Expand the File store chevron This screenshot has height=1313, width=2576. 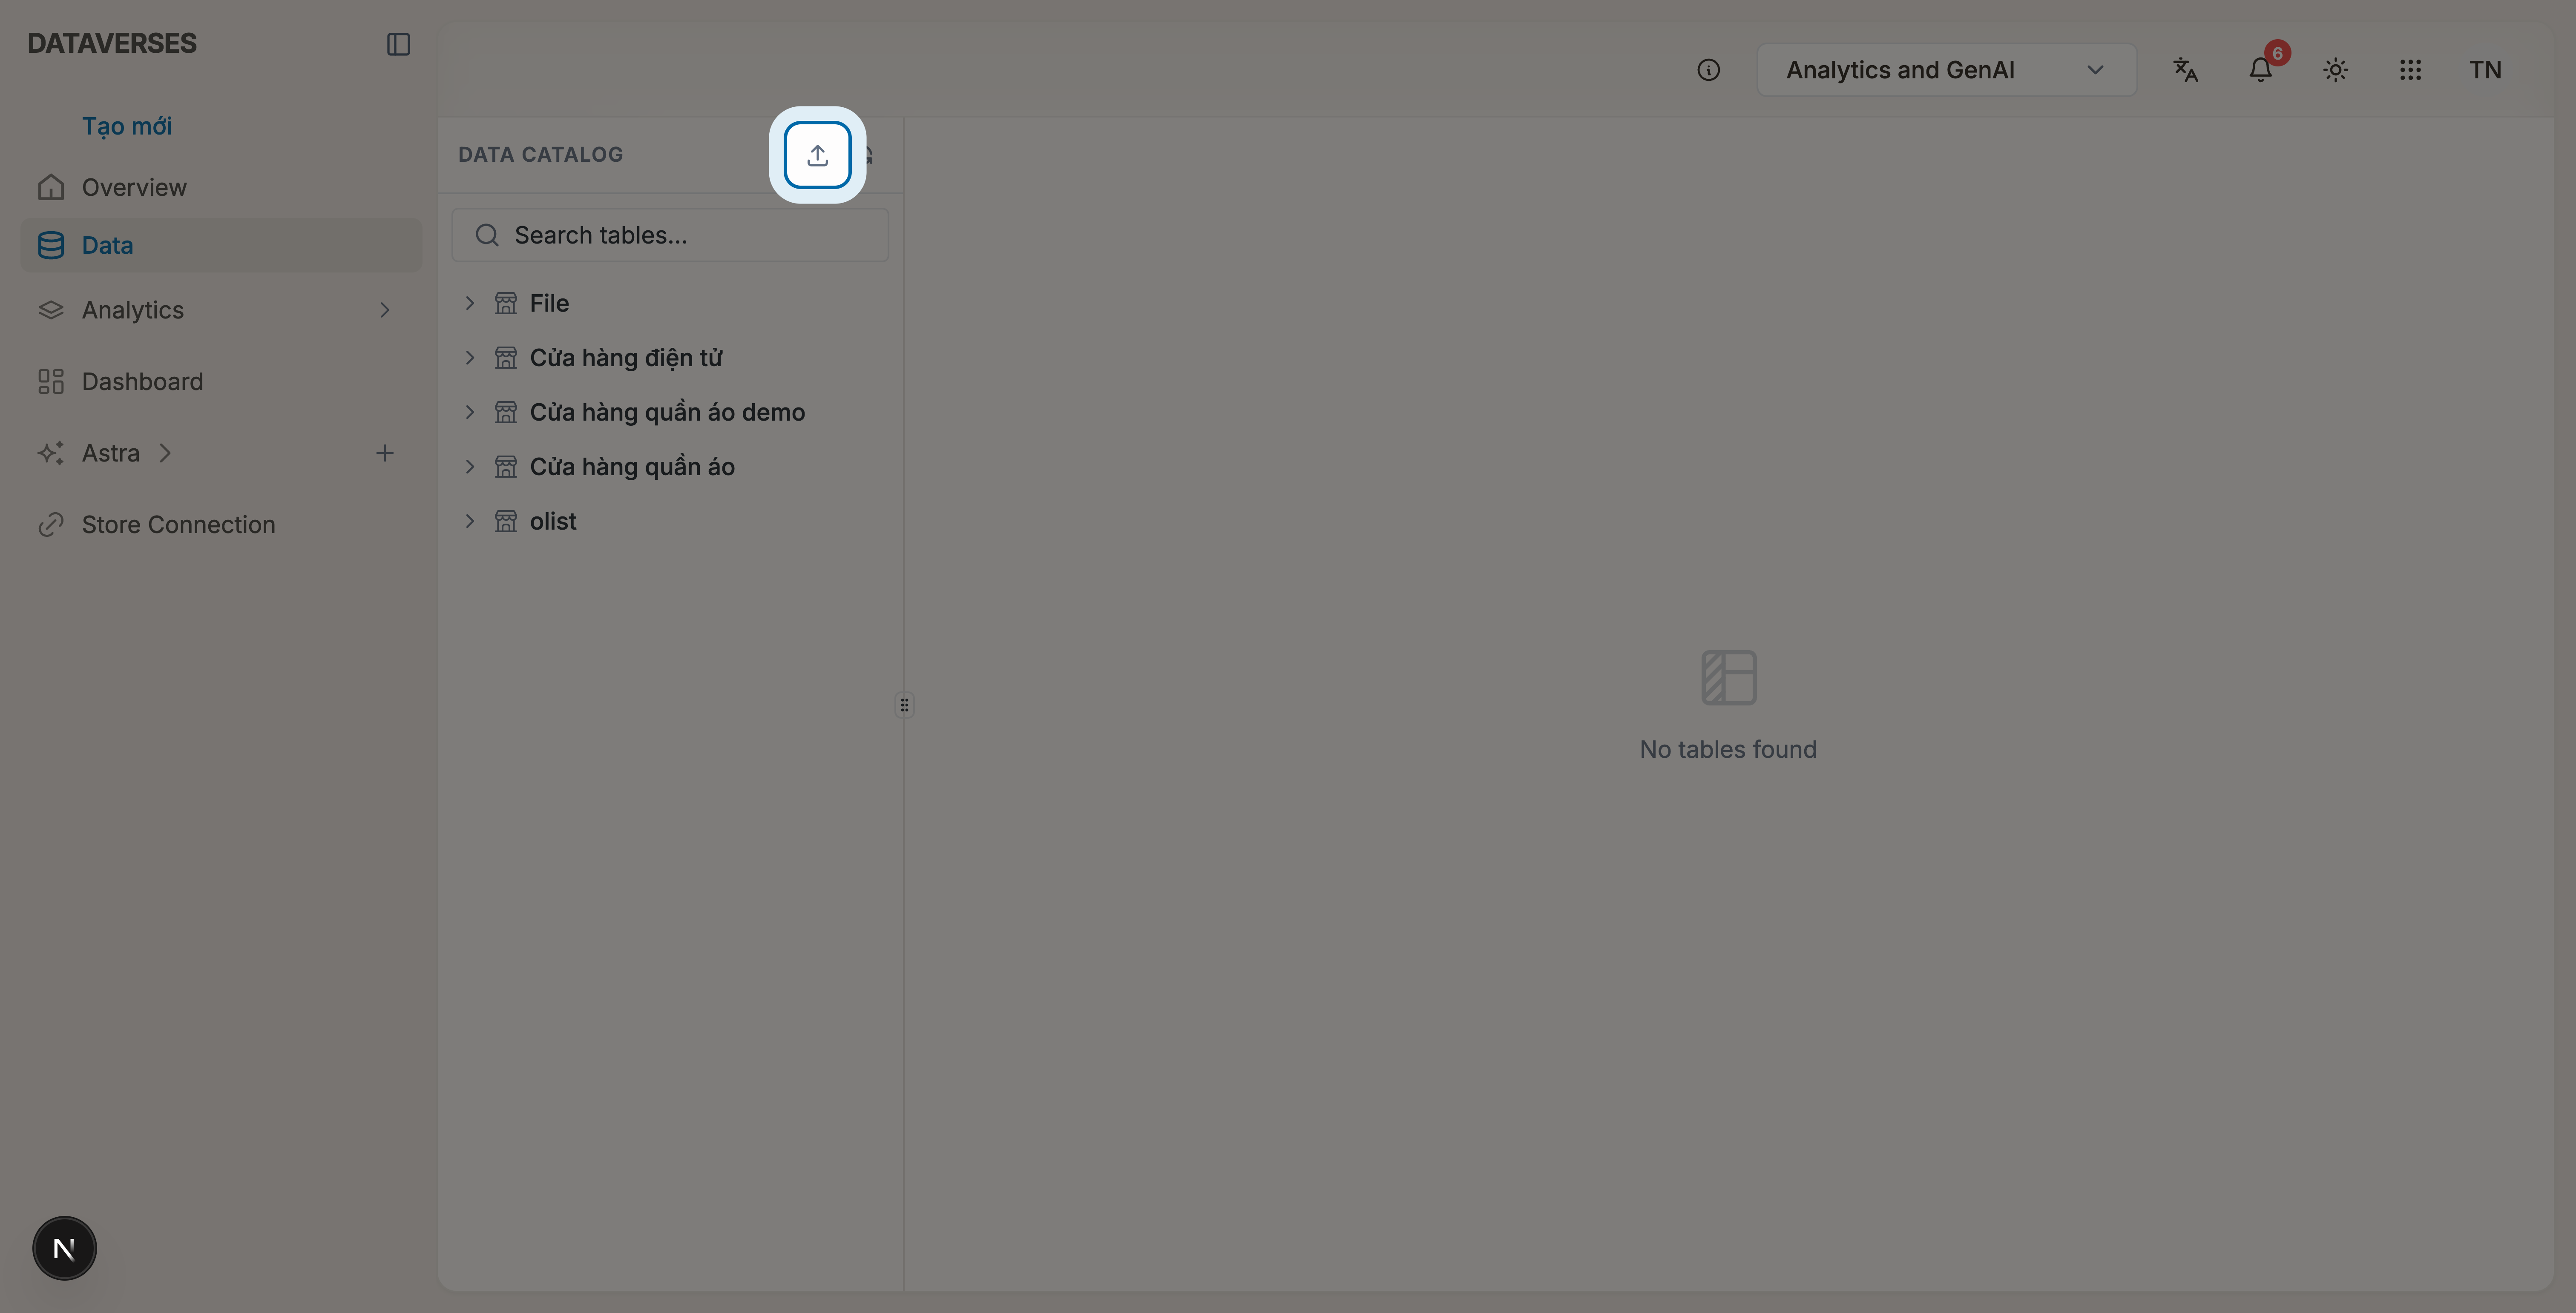click(470, 303)
